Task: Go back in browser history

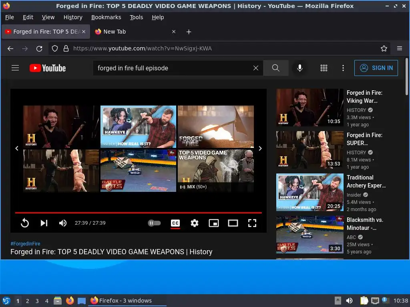Action: point(10,48)
